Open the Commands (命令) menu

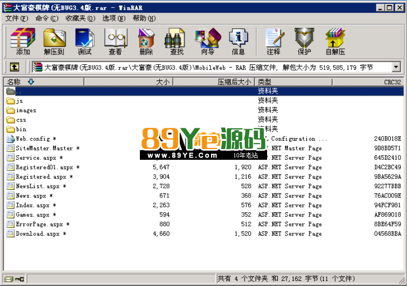tap(47, 18)
